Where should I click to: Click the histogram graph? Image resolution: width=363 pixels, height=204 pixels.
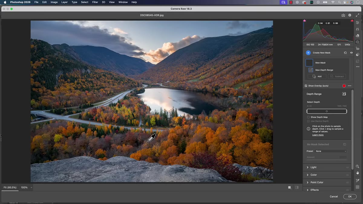click(328, 31)
